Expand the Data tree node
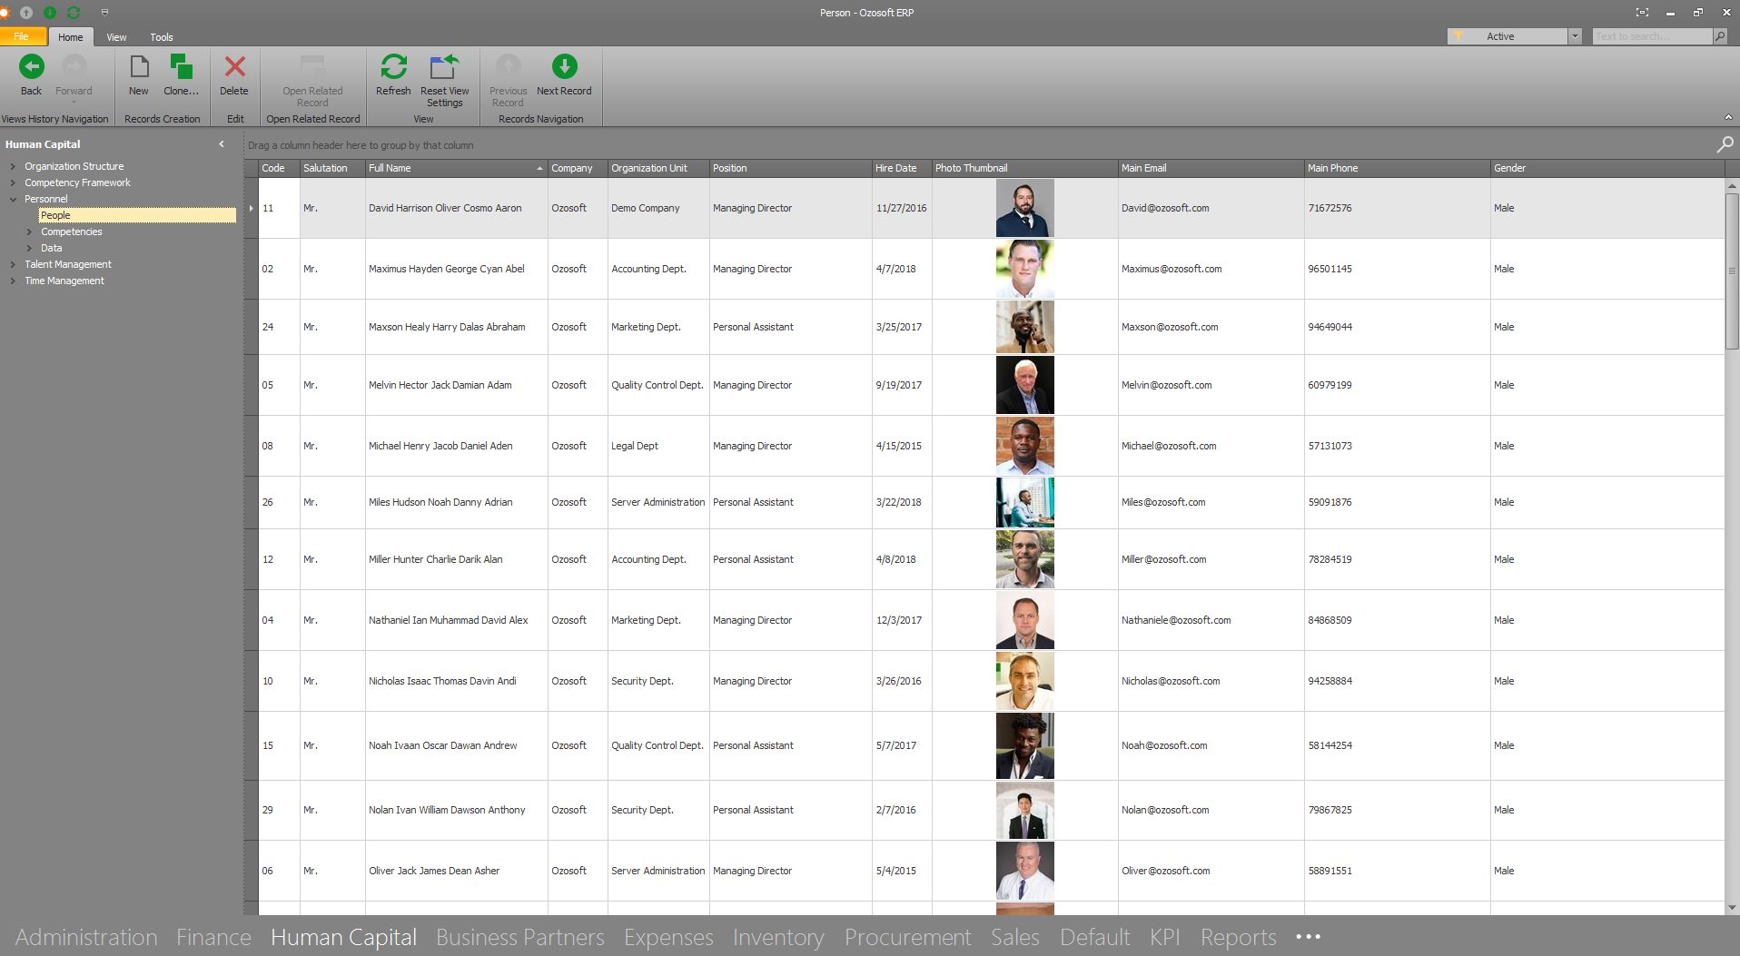Image resolution: width=1740 pixels, height=956 pixels. click(x=29, y=248)
